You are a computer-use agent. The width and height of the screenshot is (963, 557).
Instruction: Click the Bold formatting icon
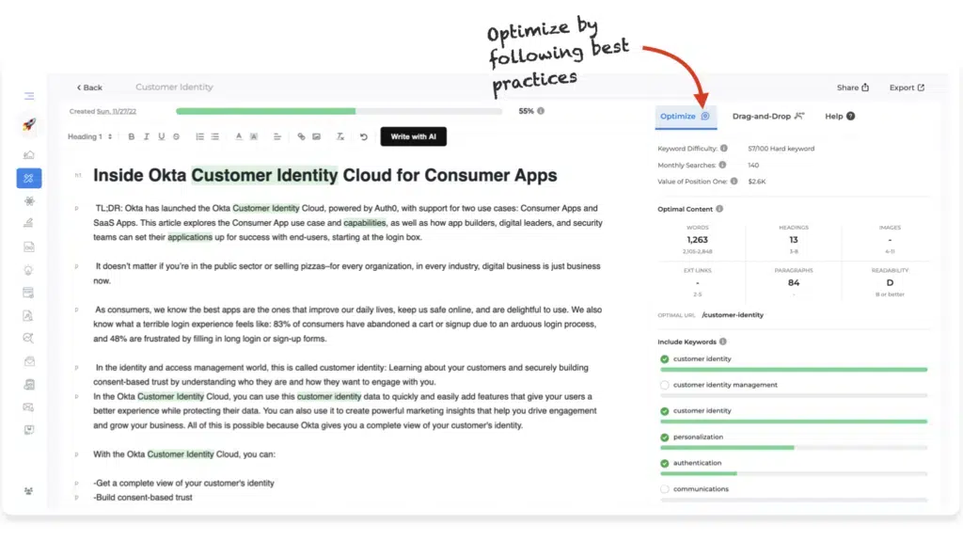[x=132, y=136]
